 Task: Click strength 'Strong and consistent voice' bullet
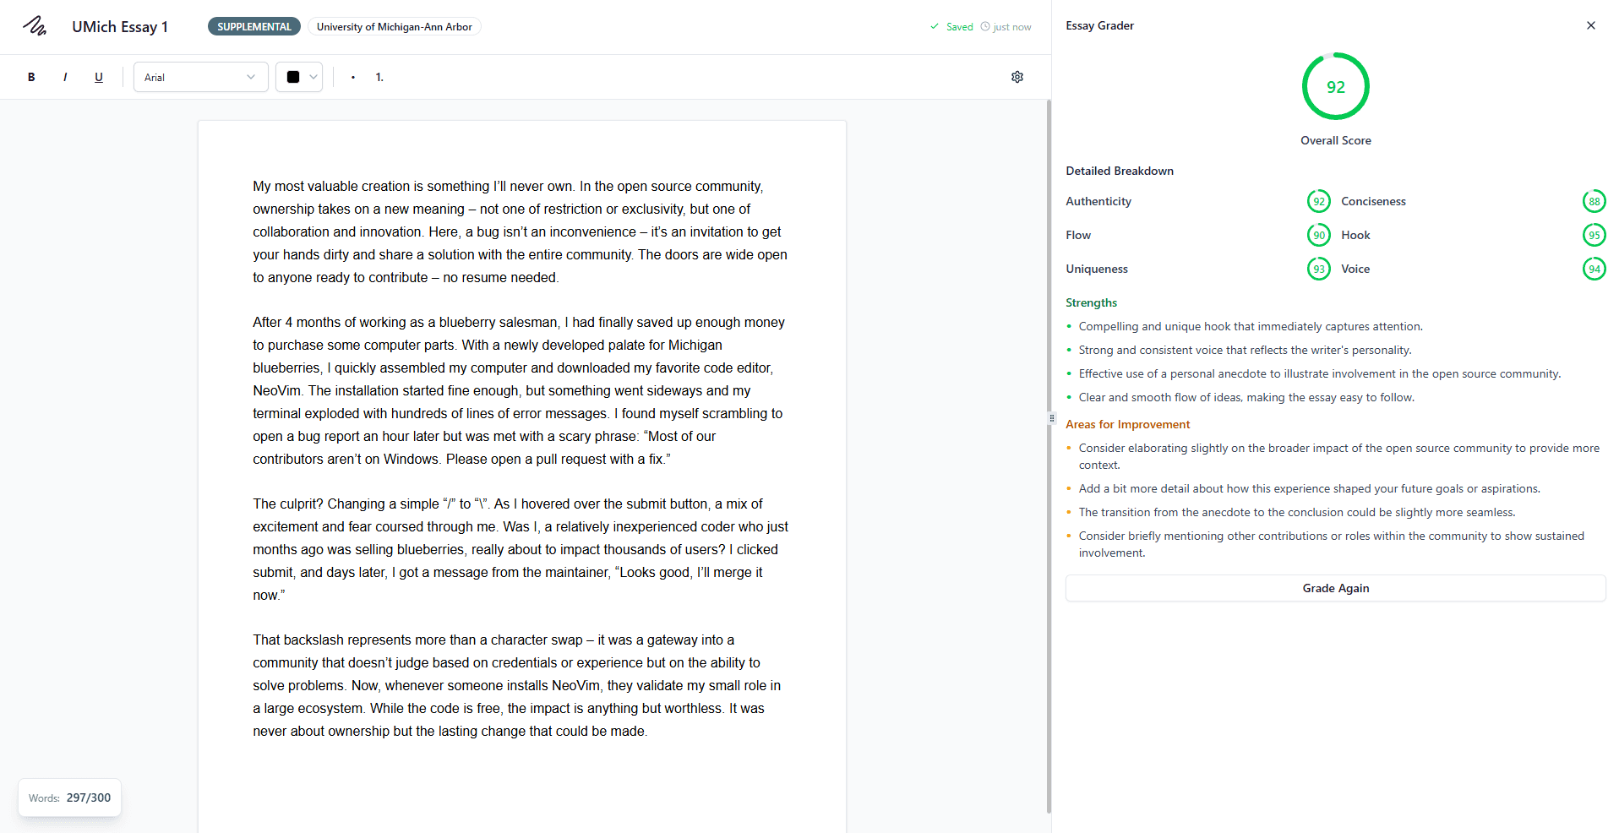coord(1245,350)
